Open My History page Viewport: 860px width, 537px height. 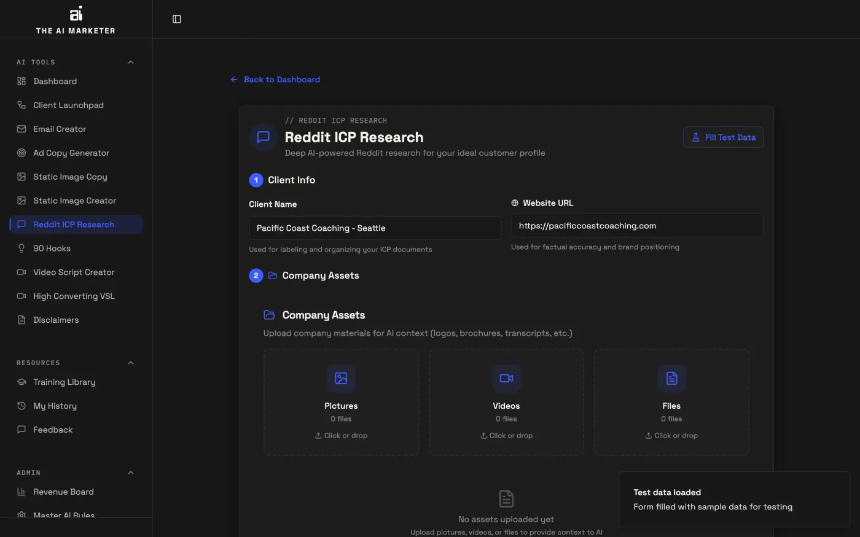point(76,406)
